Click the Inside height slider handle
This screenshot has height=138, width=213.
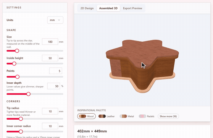(14, 64)
